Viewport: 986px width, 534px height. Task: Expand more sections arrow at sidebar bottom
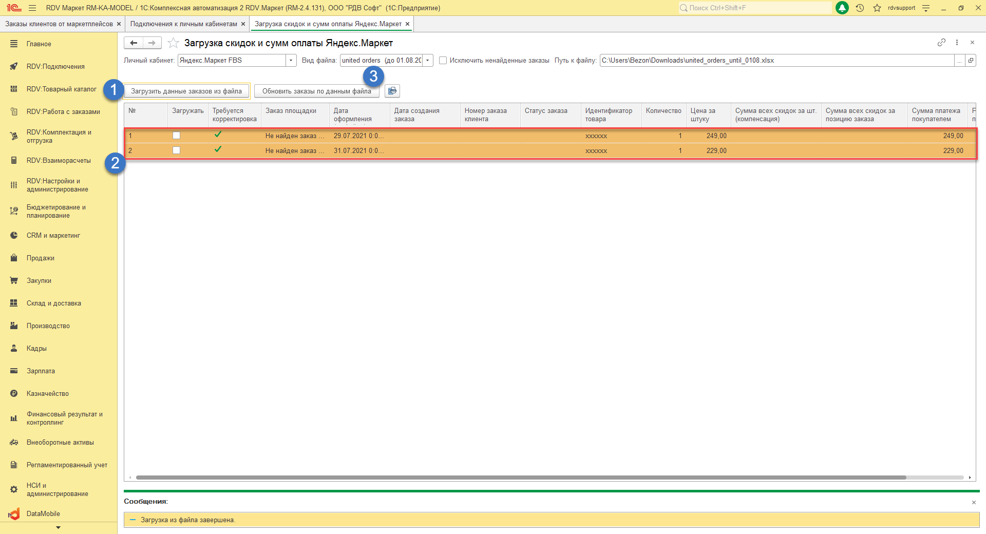tap(58, 527)
